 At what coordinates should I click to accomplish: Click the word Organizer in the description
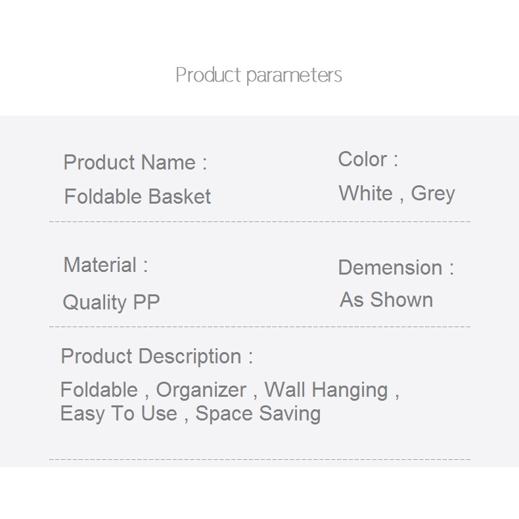click(201, 390)
